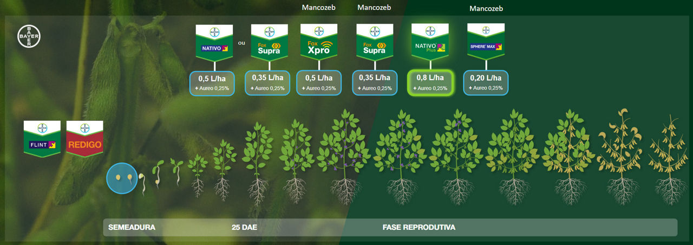Click the Mancozeb label above second Fox Supra
The width and height of the screenshot is (693, 245).
375,8
